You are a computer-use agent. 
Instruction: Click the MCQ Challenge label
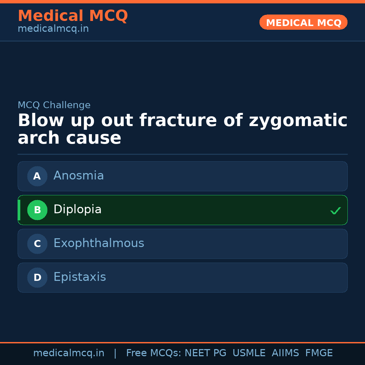tap(54, 105)
